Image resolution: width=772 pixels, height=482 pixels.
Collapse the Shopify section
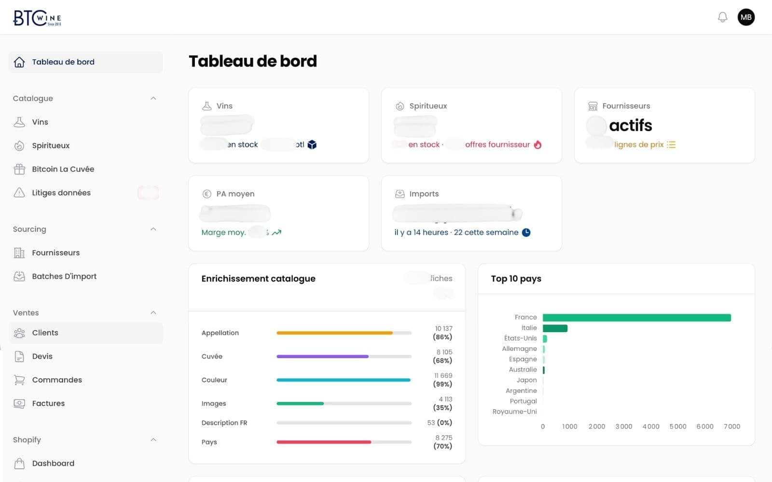[x=153, y=440]
